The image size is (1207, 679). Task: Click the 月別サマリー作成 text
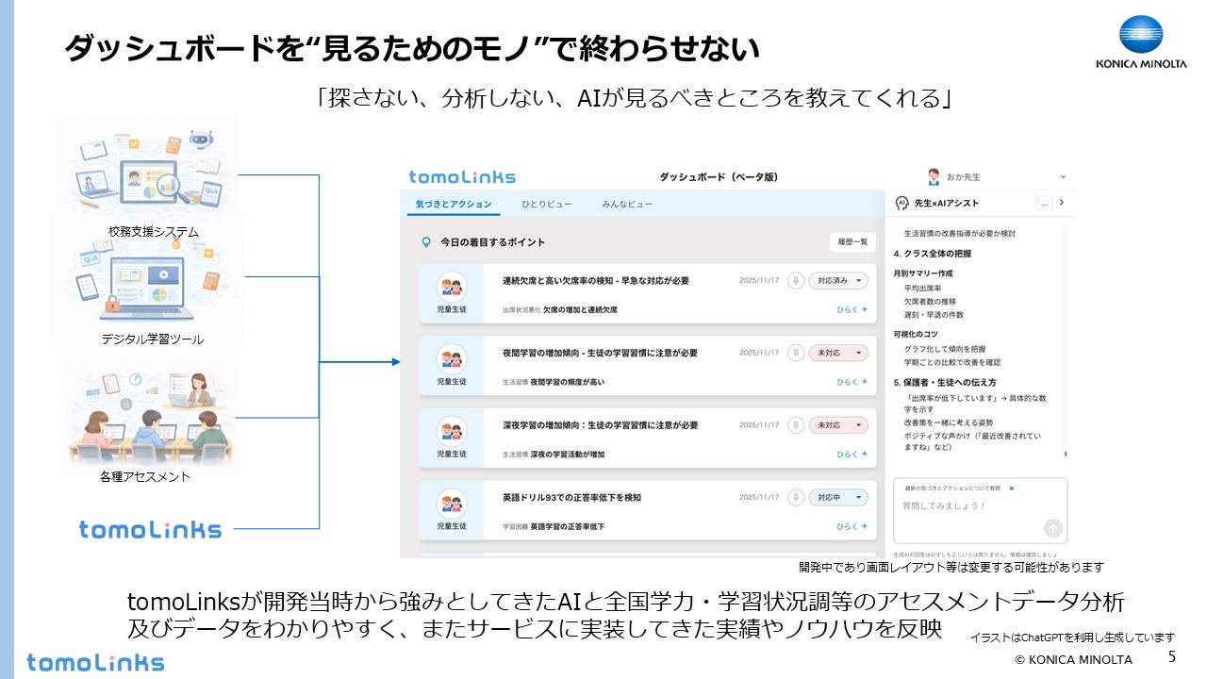[x=922, y=273]
